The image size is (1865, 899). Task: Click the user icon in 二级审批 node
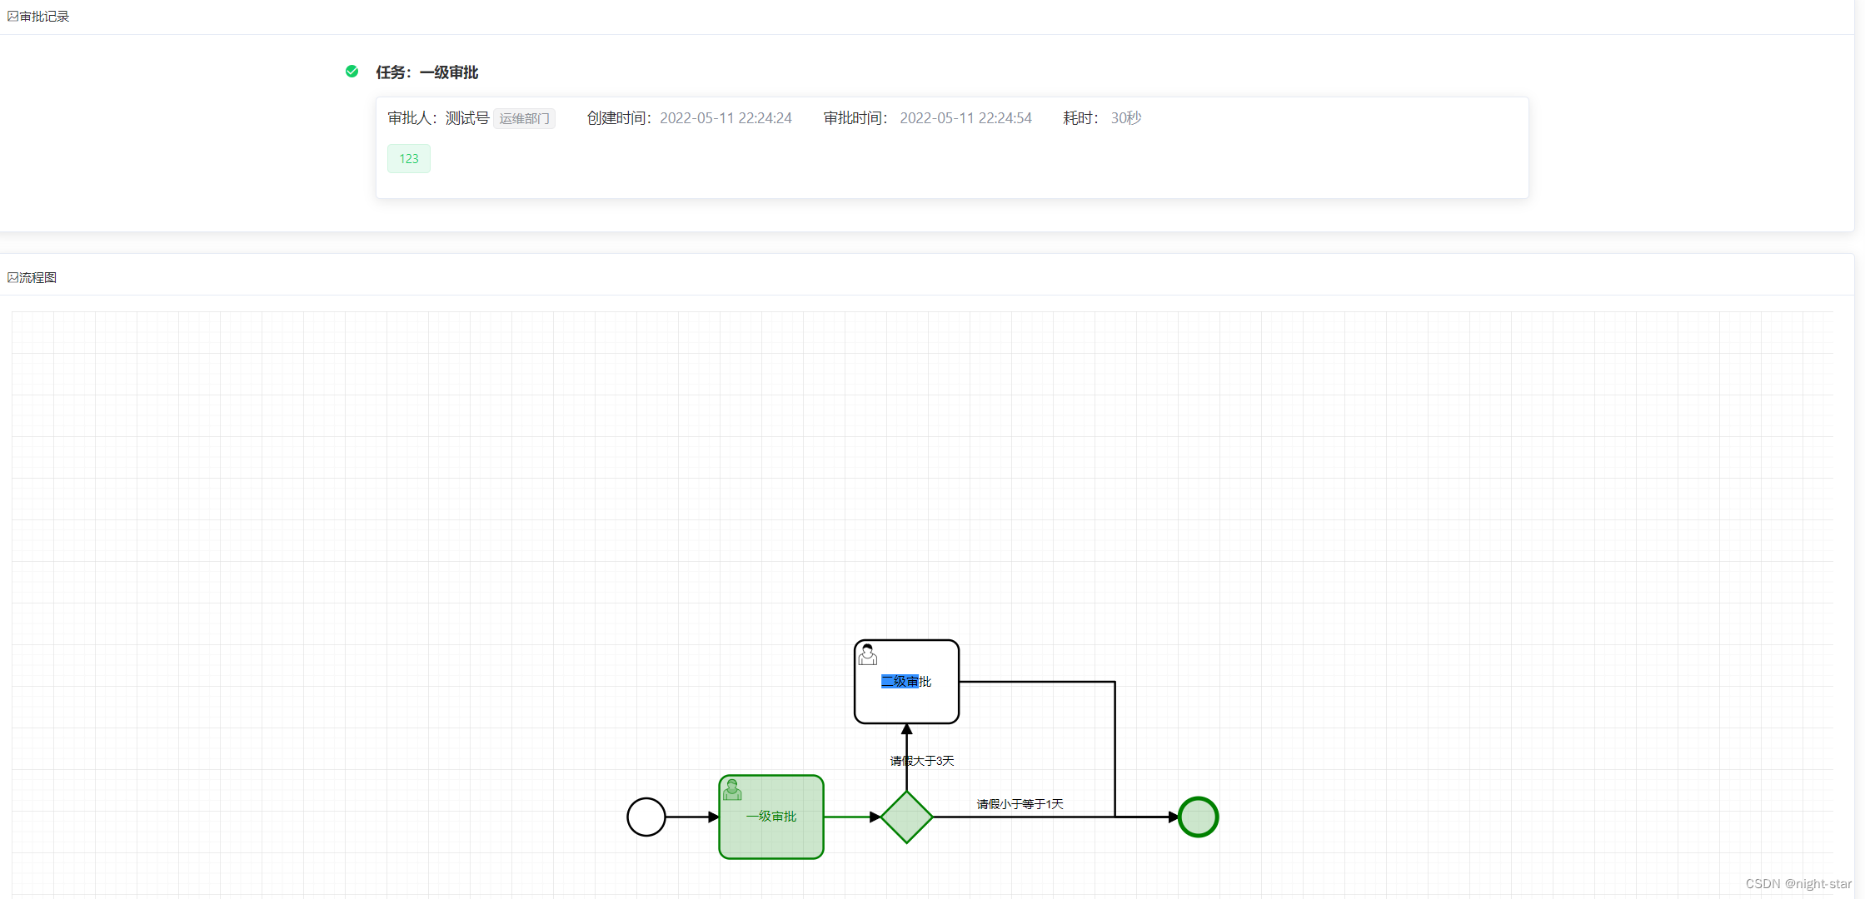[867, 655]
